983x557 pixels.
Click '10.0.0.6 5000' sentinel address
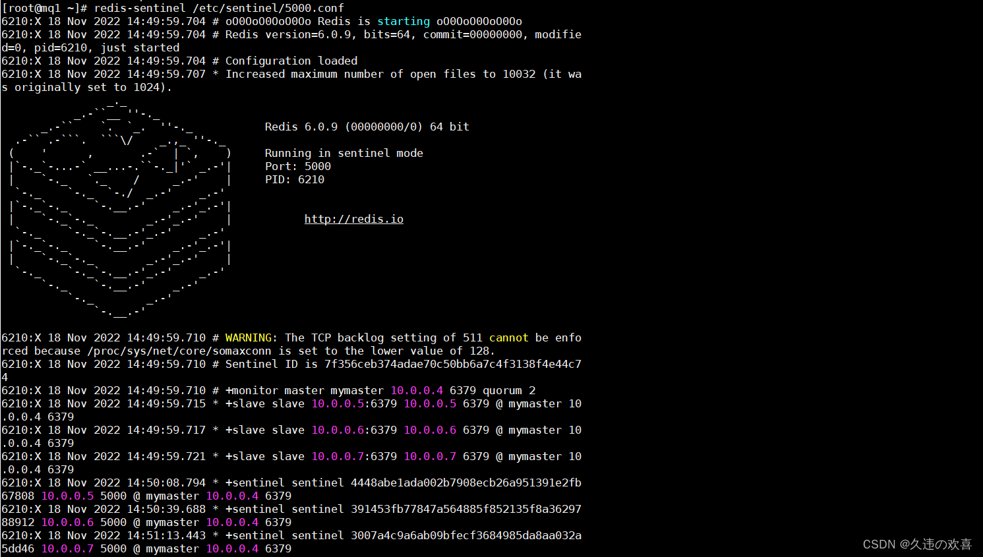coord(84,522)
